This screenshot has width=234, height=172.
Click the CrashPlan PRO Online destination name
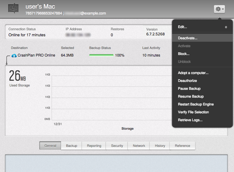36,55
